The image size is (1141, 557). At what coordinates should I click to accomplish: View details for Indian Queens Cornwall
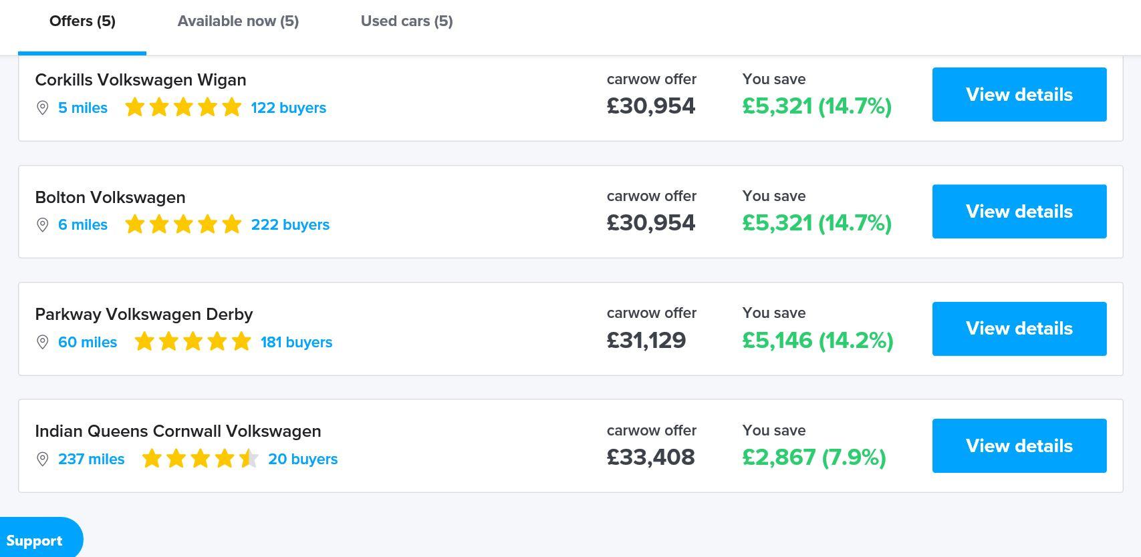[1019, 446]
